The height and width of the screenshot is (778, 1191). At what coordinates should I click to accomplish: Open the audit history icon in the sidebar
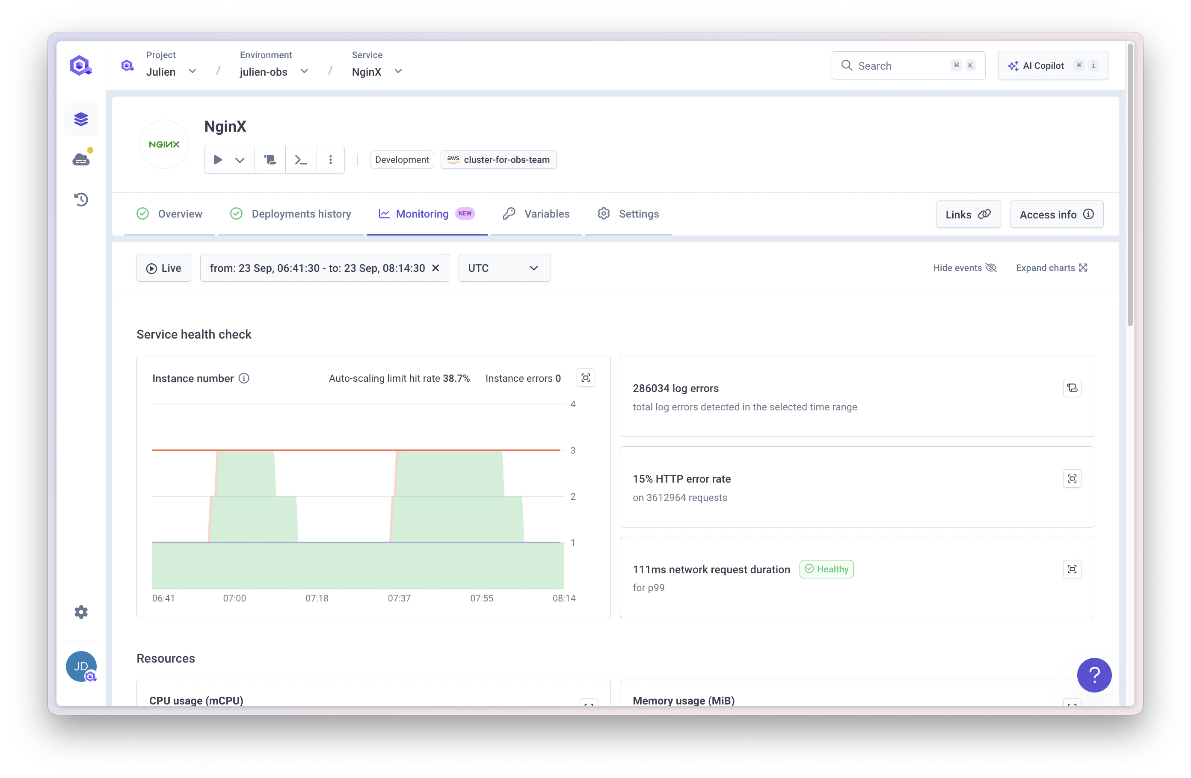pos(81,200)
